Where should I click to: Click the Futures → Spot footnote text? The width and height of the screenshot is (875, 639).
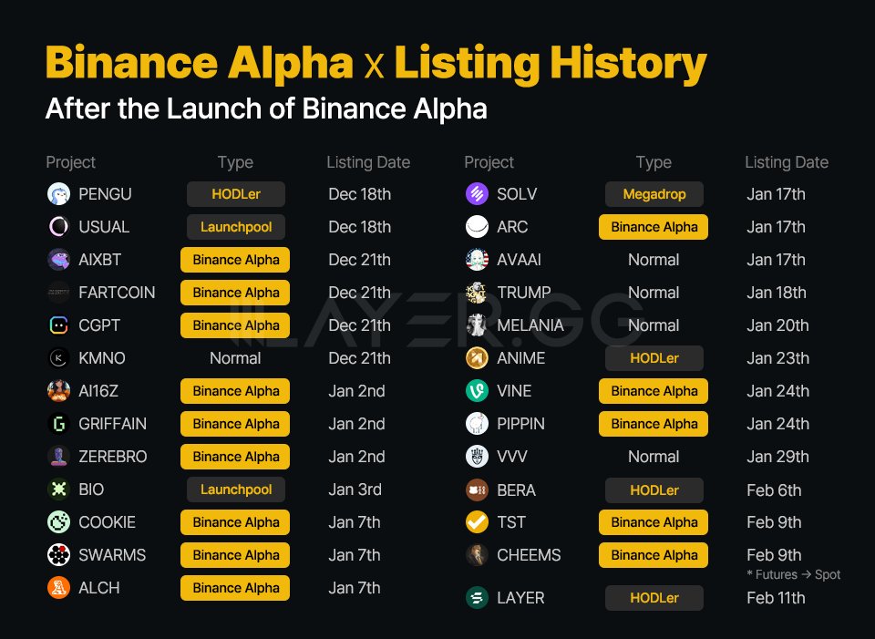(x=792, y=574)
